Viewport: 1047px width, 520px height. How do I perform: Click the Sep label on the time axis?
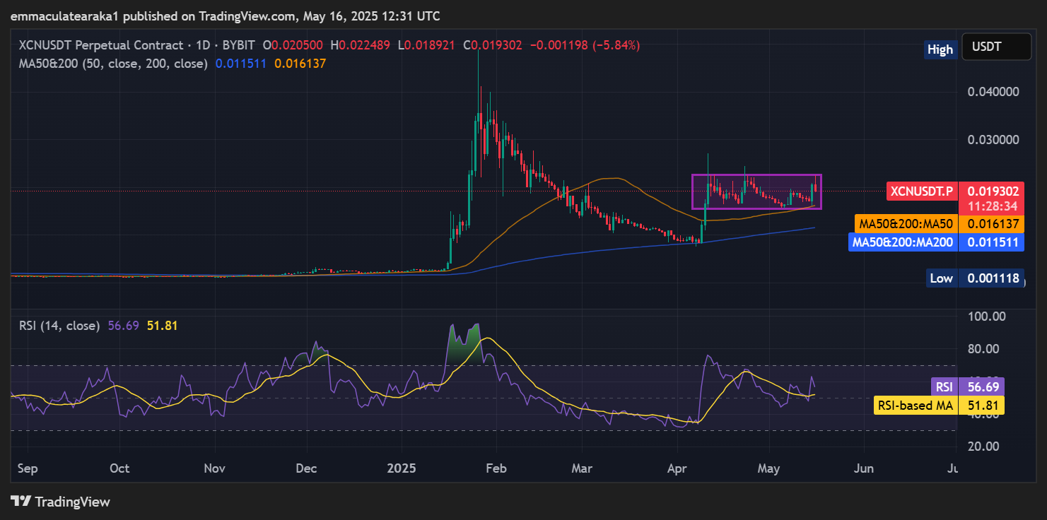pyautogui.click(x=28, y=468)
